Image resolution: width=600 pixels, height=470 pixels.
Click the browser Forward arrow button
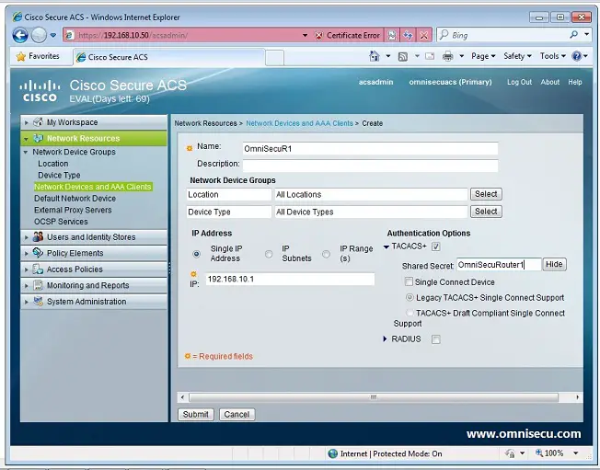pos(39,36)
